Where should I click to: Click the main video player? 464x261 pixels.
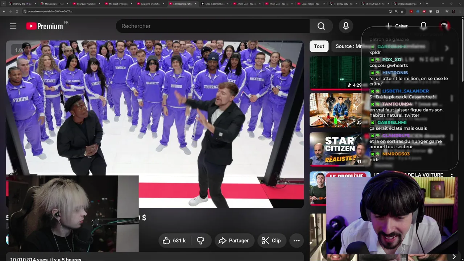[x=155, y=124]
